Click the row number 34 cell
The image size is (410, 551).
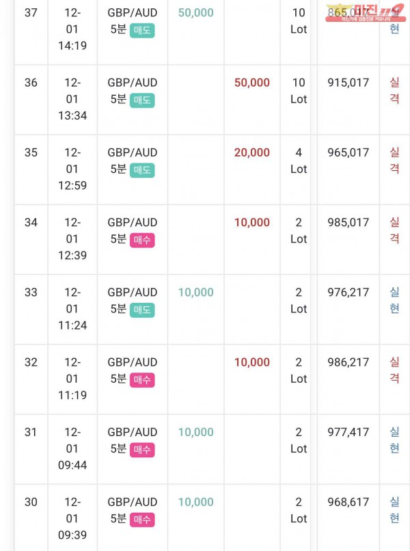pyautogui.click(x=31, y=222)
